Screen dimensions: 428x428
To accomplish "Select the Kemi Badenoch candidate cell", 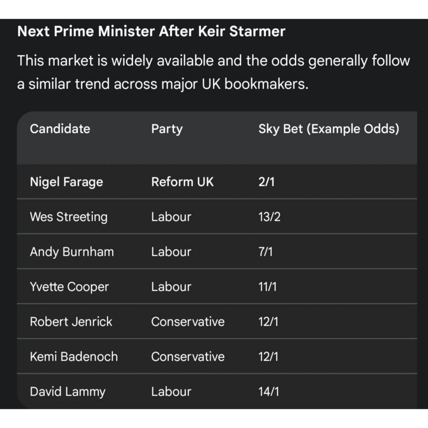I will [x=74, y=357].
